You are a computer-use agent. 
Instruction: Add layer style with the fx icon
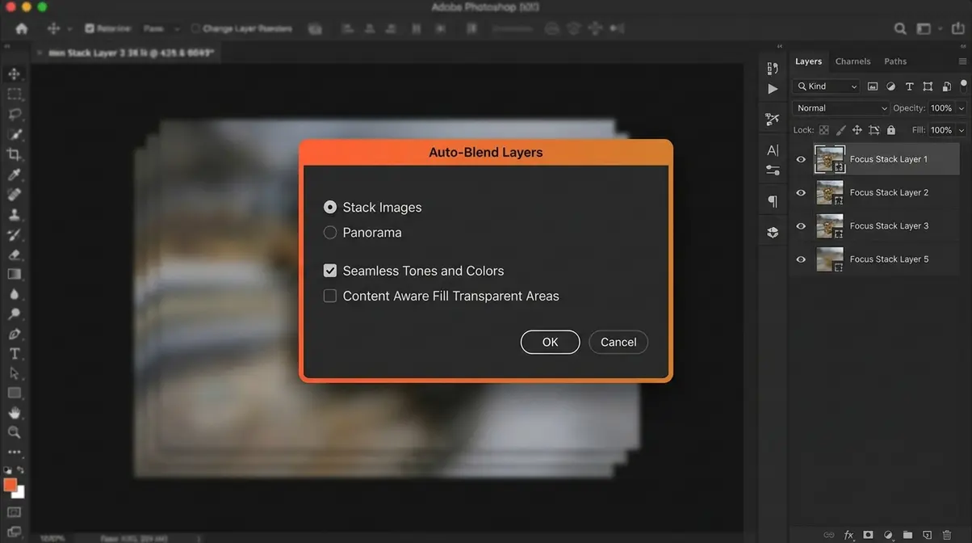(848, 535)
